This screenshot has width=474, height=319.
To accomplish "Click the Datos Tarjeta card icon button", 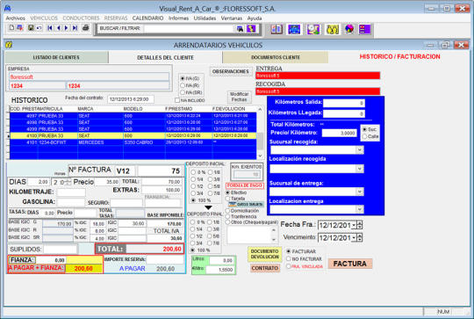I will [246, 204].
